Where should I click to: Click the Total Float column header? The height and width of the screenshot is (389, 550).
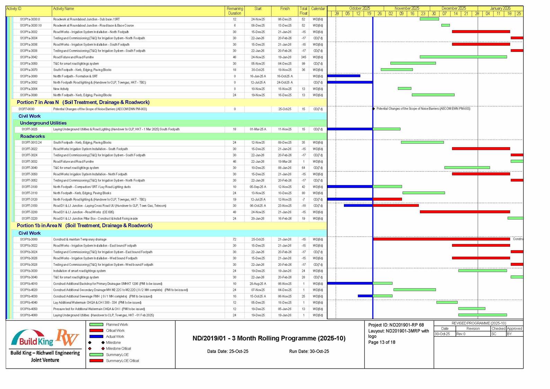[x=303, y=11]
